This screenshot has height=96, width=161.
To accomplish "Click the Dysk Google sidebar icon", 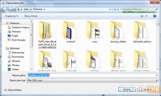I will (x=9, y=40).
